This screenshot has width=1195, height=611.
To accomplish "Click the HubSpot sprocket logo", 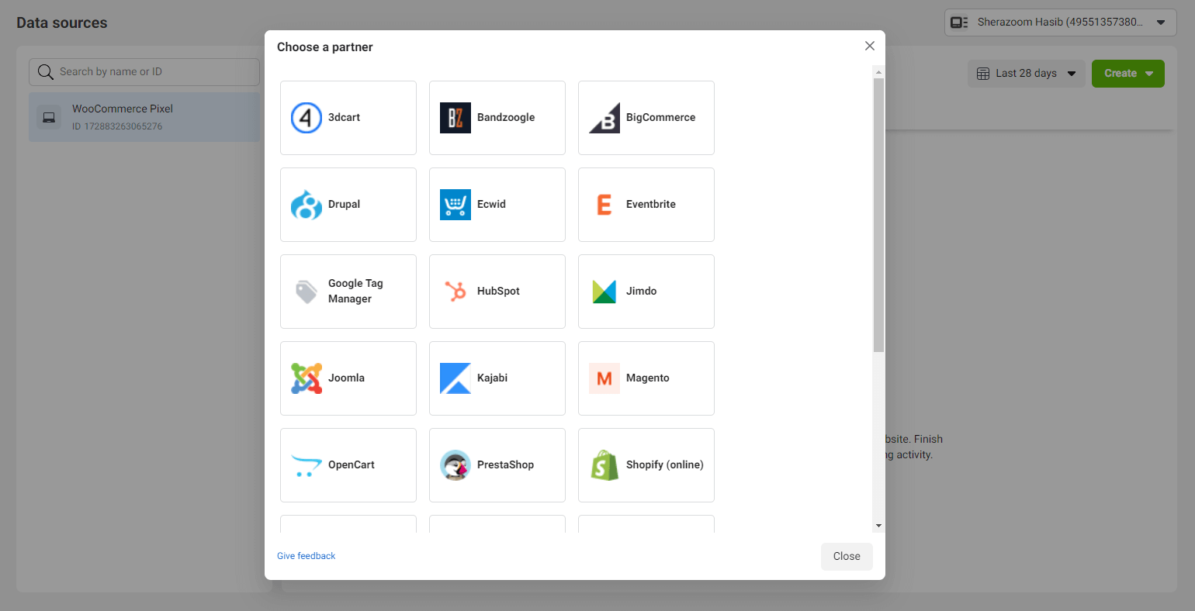I will 455,292.
